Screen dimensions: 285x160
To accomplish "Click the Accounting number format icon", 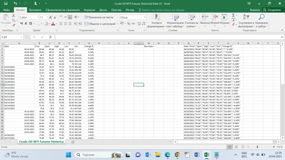I will tap(122, 24).
